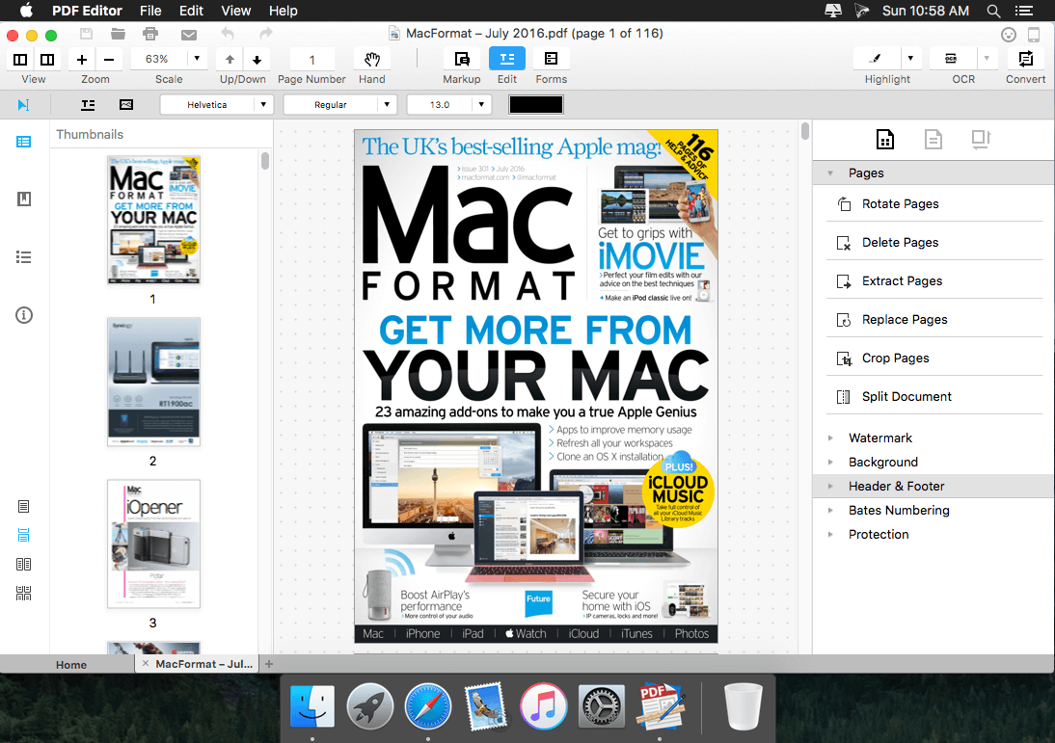Click the blue selection cursor icon
Viewport: 1055px width, 743px height.
(23, 105)
